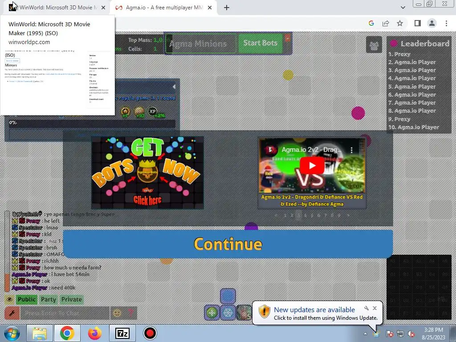
Task: Open 7-Zip from the taskbar
Action: [122, 333]
